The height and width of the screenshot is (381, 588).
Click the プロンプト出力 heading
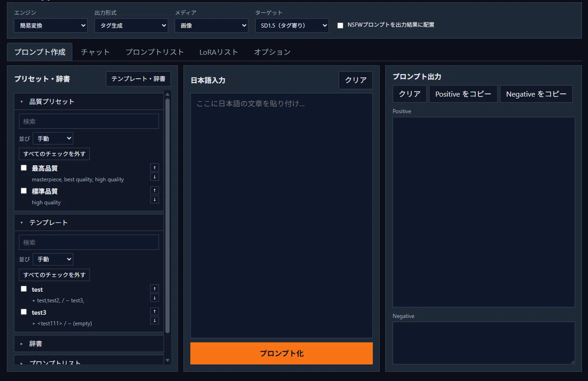tap(417, 76)
